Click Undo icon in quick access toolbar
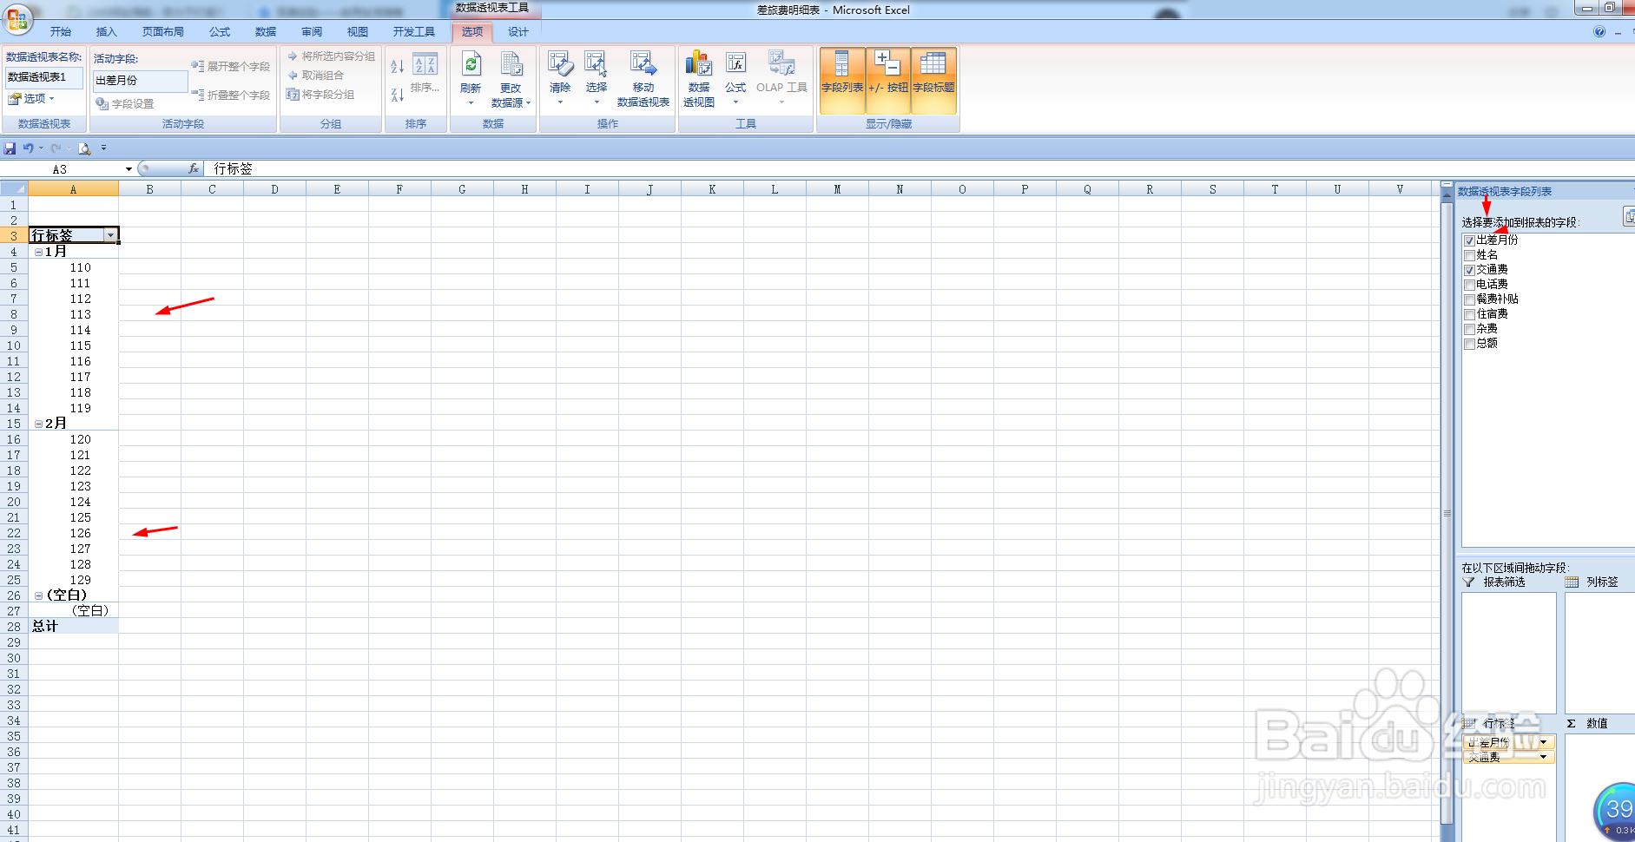 28,148
